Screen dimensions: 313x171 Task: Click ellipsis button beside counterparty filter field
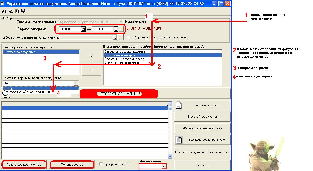point(115,37)
